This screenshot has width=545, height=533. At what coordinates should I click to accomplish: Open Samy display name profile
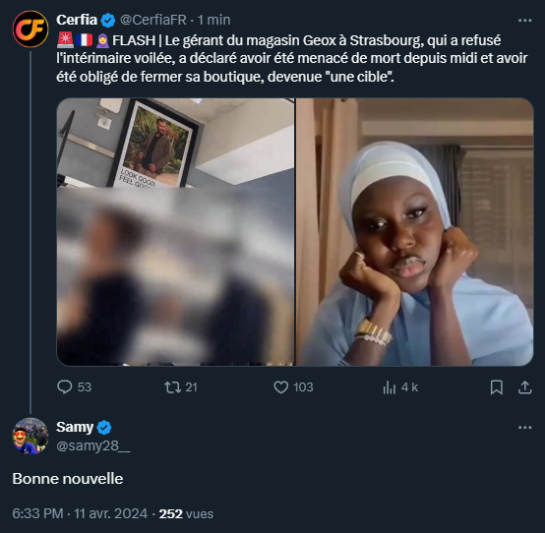[75, 428]
